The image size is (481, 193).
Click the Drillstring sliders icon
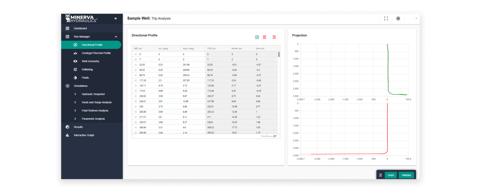click(75, 70)
